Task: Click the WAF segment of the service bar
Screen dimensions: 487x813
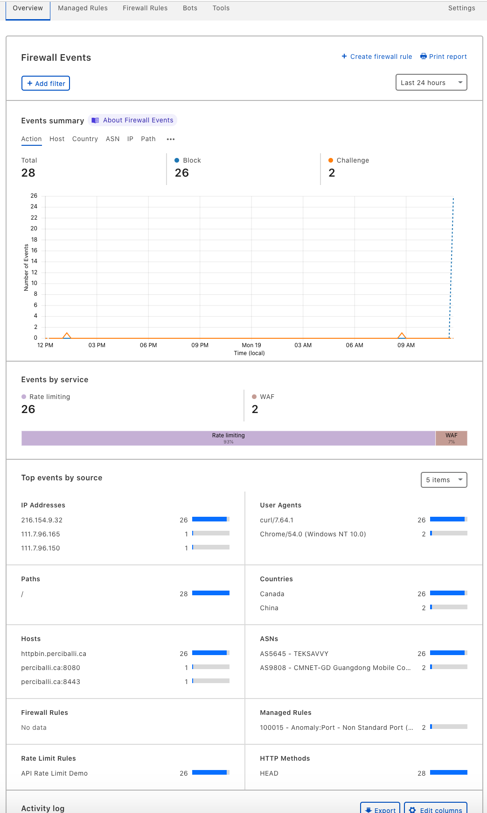Action: [x=451, y=438]
